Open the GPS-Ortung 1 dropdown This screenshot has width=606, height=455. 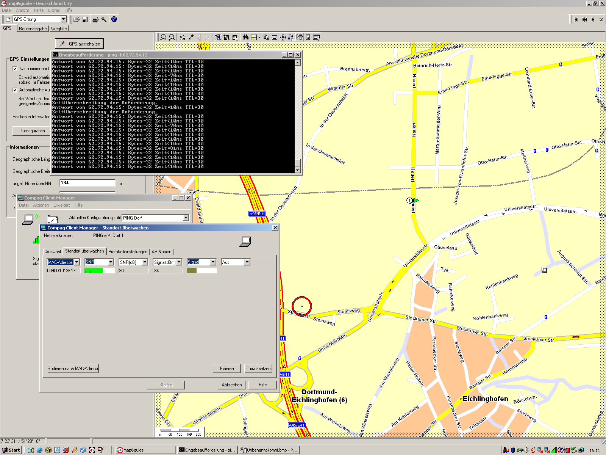point(63,19)
